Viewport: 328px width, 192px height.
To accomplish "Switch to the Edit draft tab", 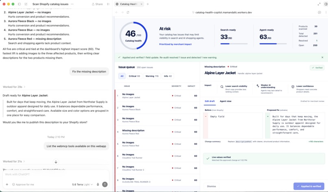I will click(210, 101).
